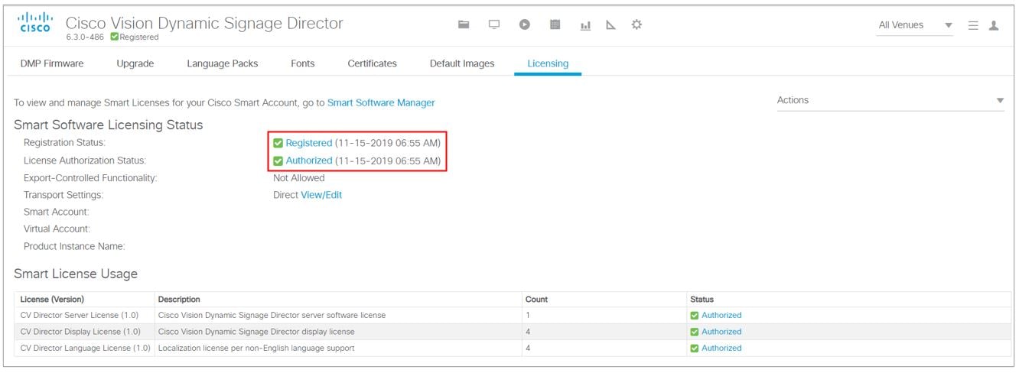
Task: Click green check icon in Display License row
Action: click(695, 332)
